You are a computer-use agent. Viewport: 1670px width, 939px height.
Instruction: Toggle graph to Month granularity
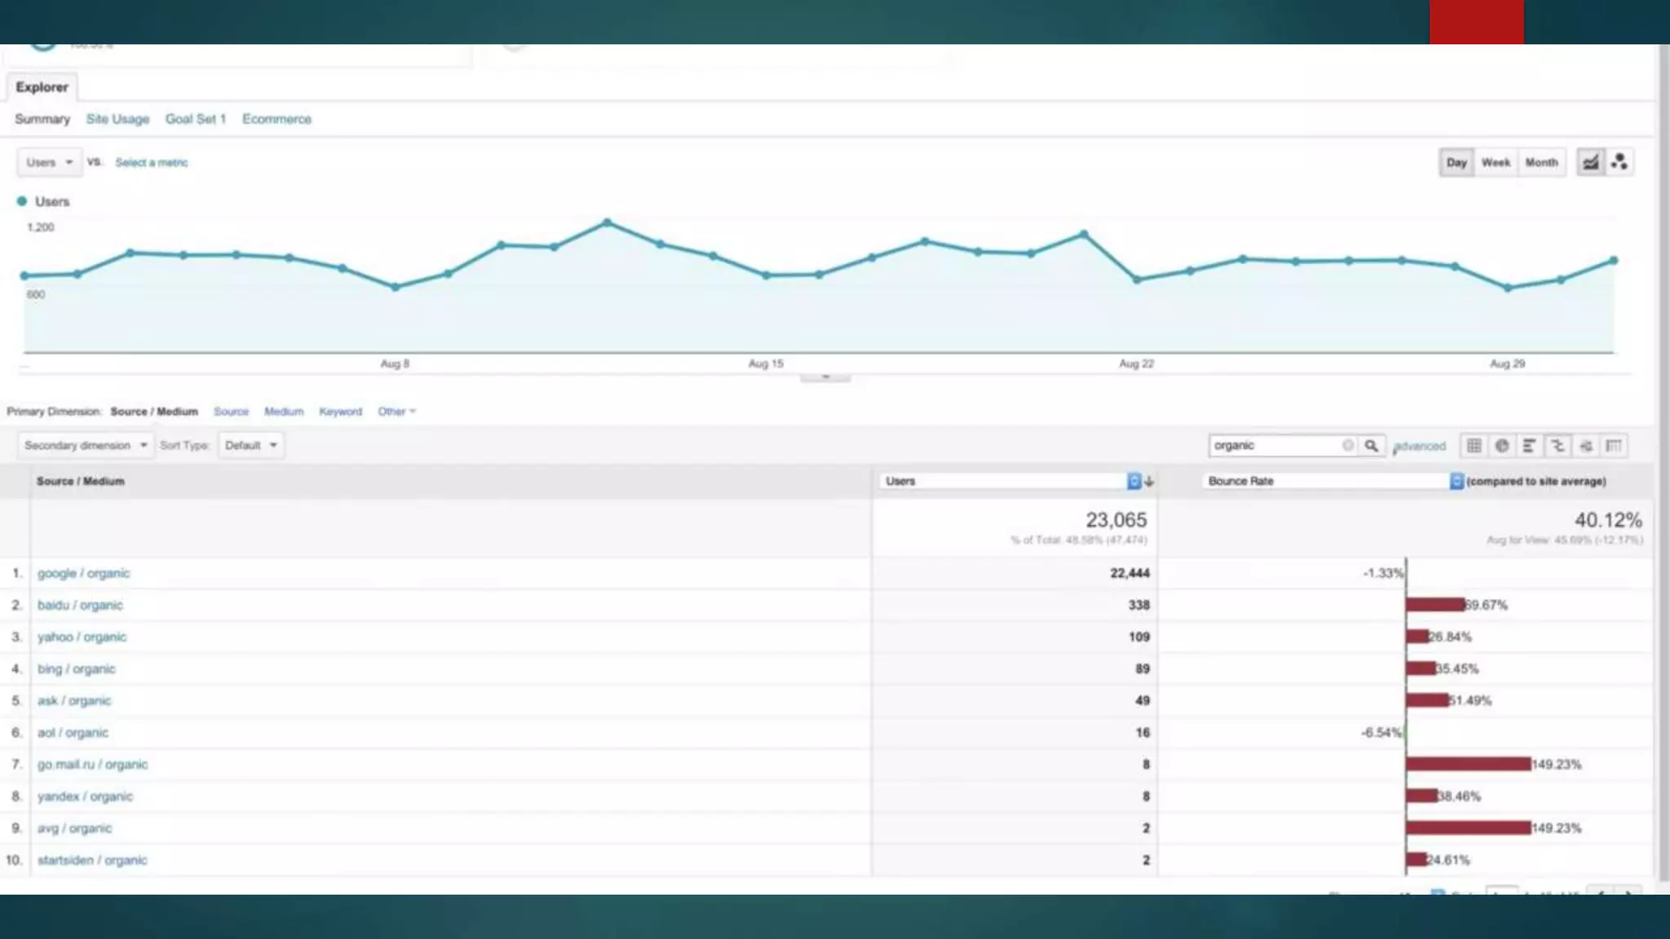[x=1541, y=162]
